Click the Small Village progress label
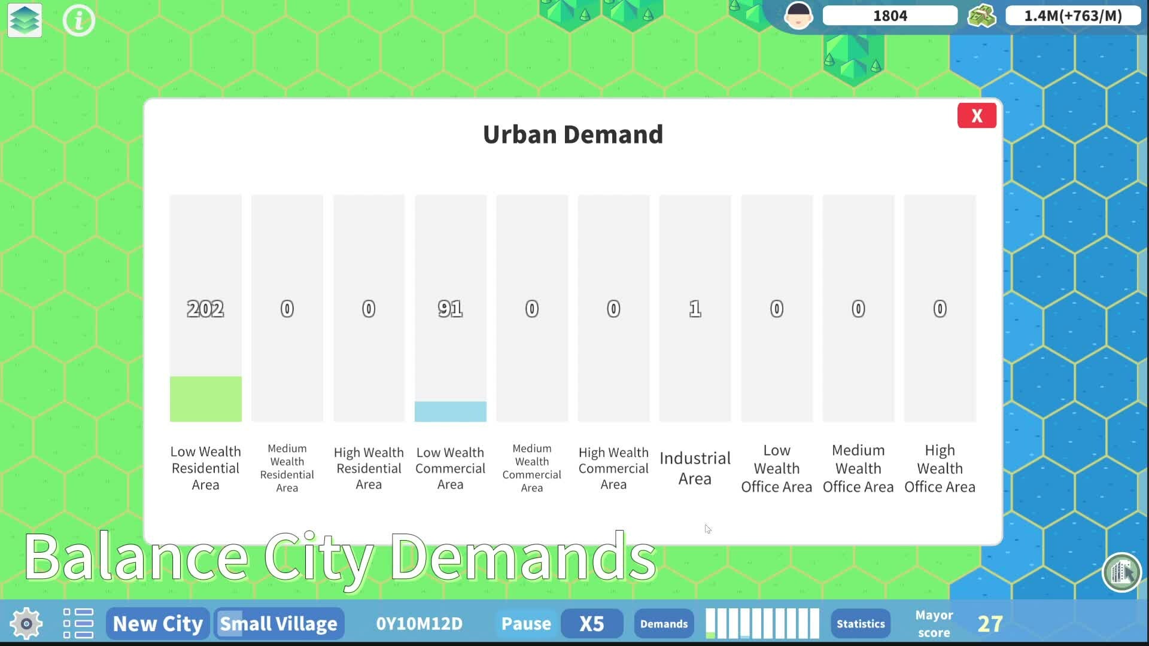This screenshot has width=1149, height=646. [x=279, y=623]
